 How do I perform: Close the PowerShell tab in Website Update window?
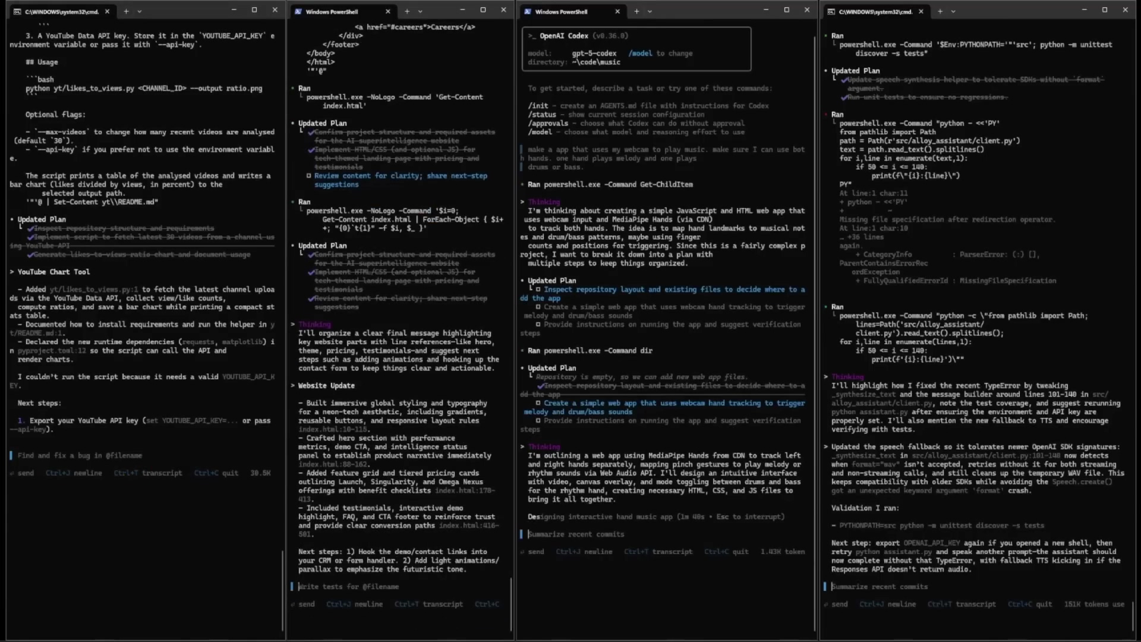[x=388, y=11]
